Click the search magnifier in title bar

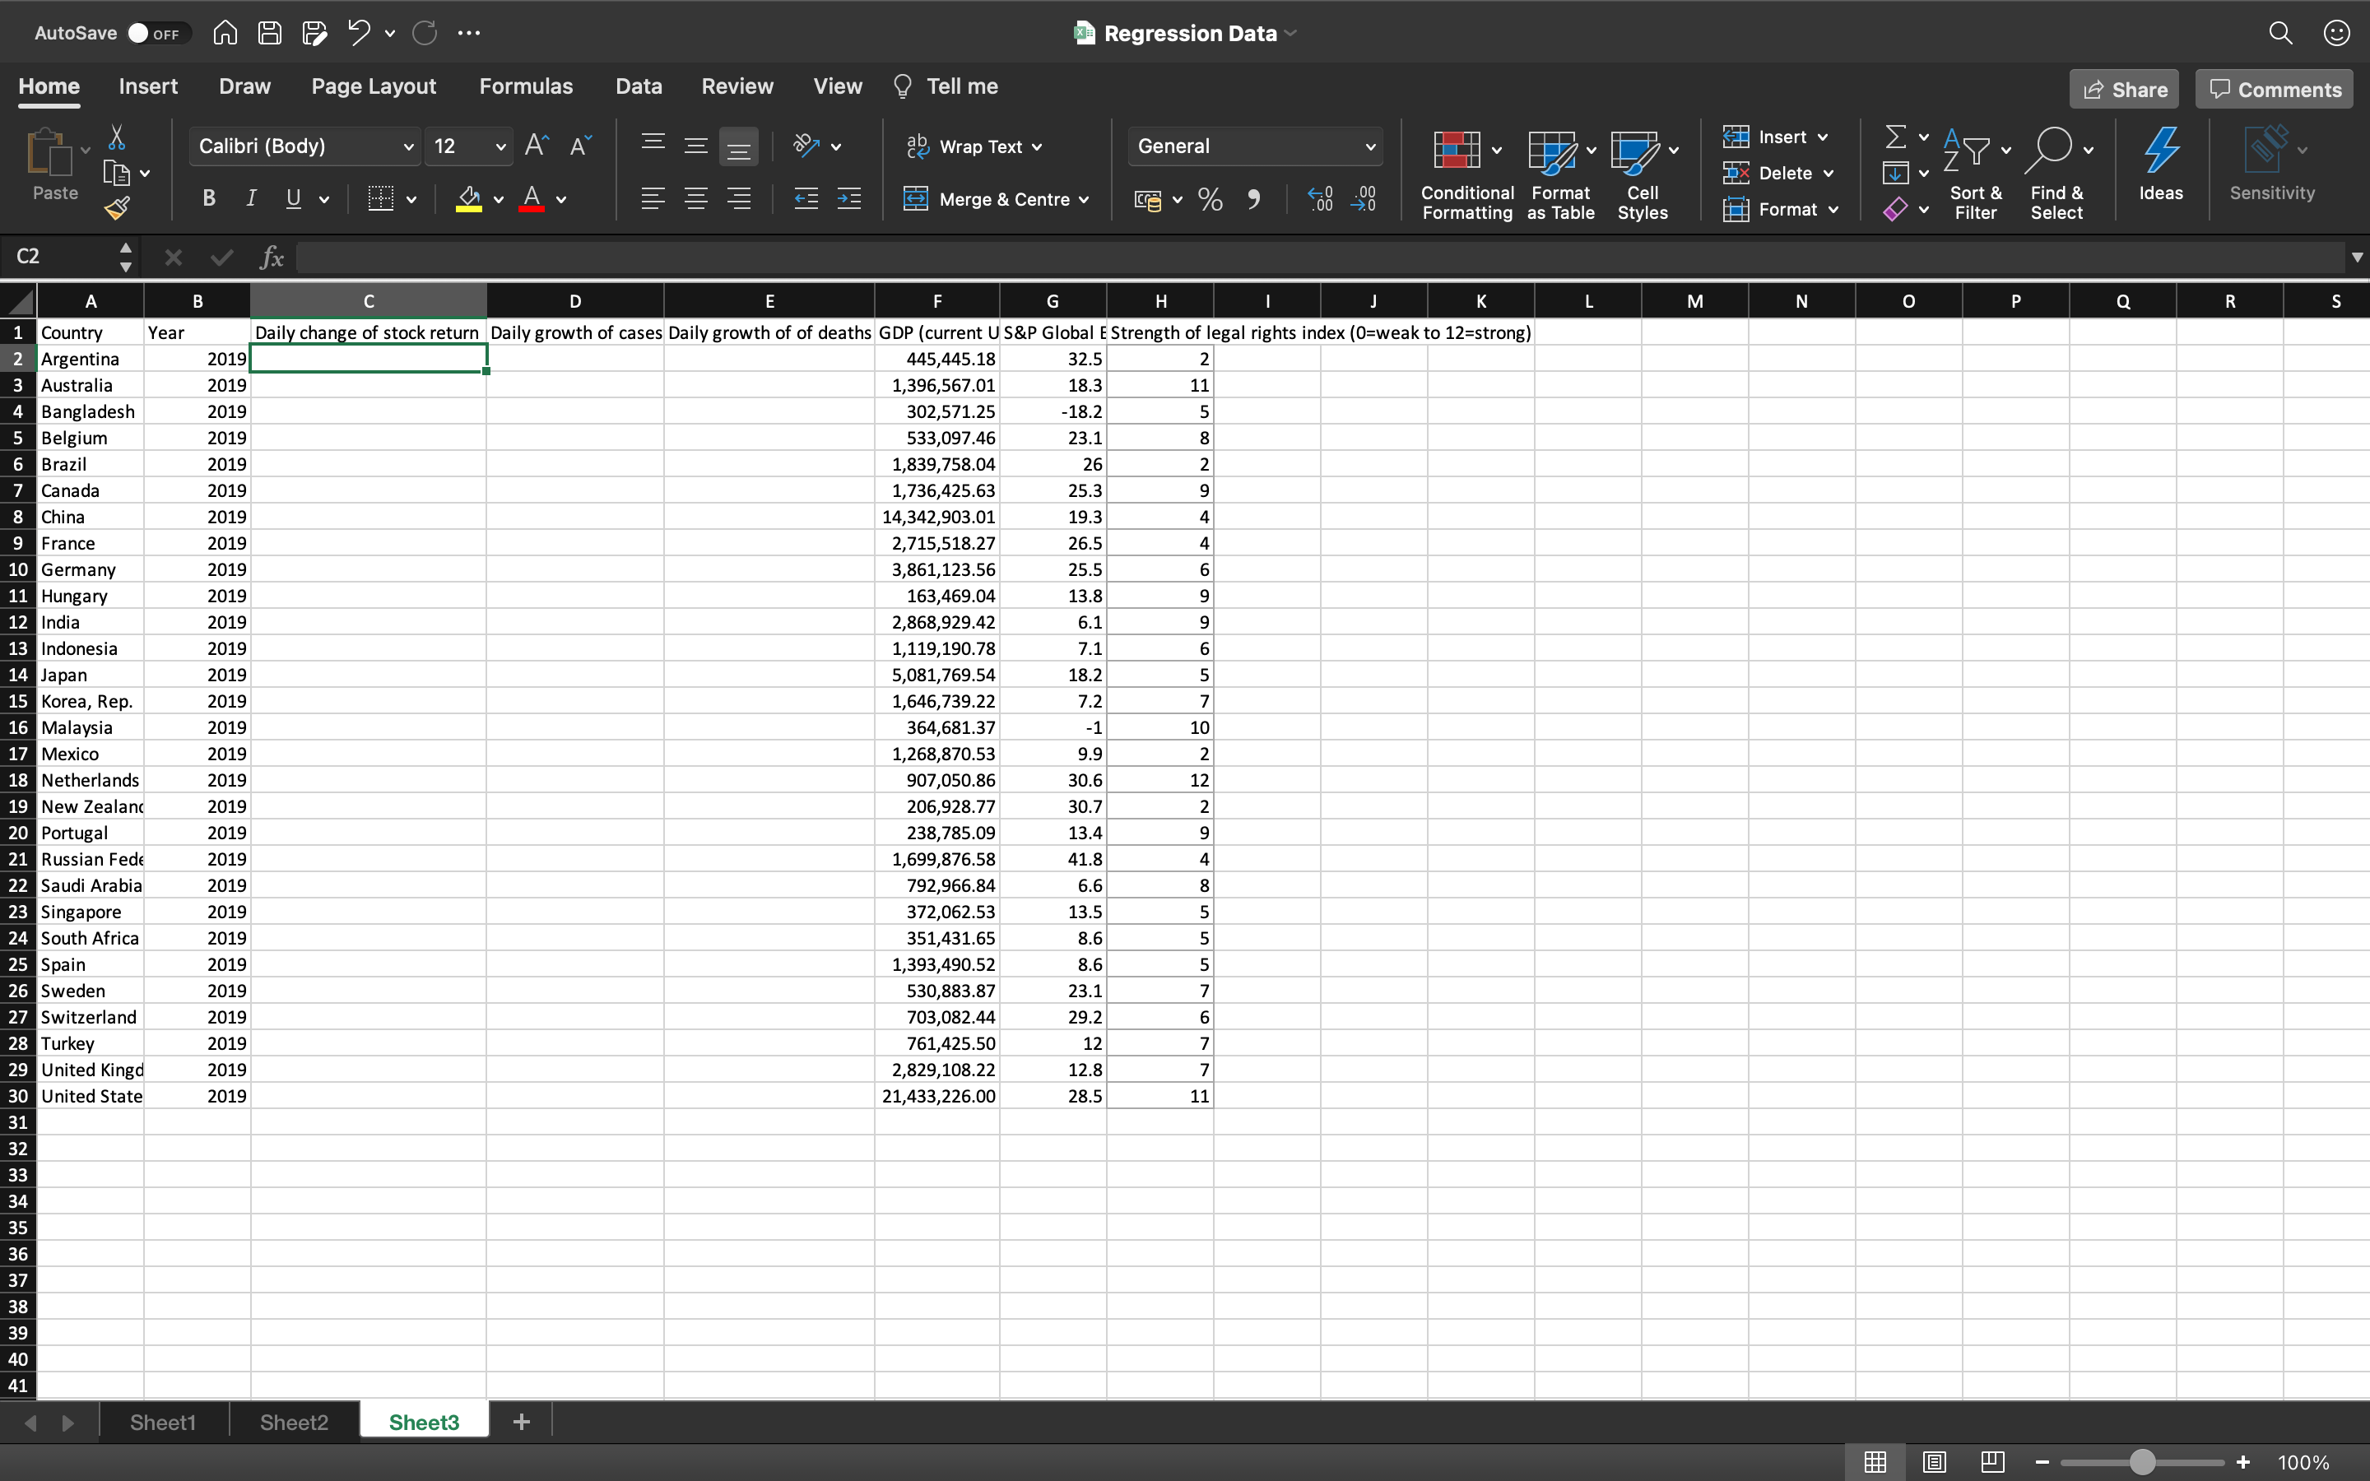click(x=2281, y=33)
